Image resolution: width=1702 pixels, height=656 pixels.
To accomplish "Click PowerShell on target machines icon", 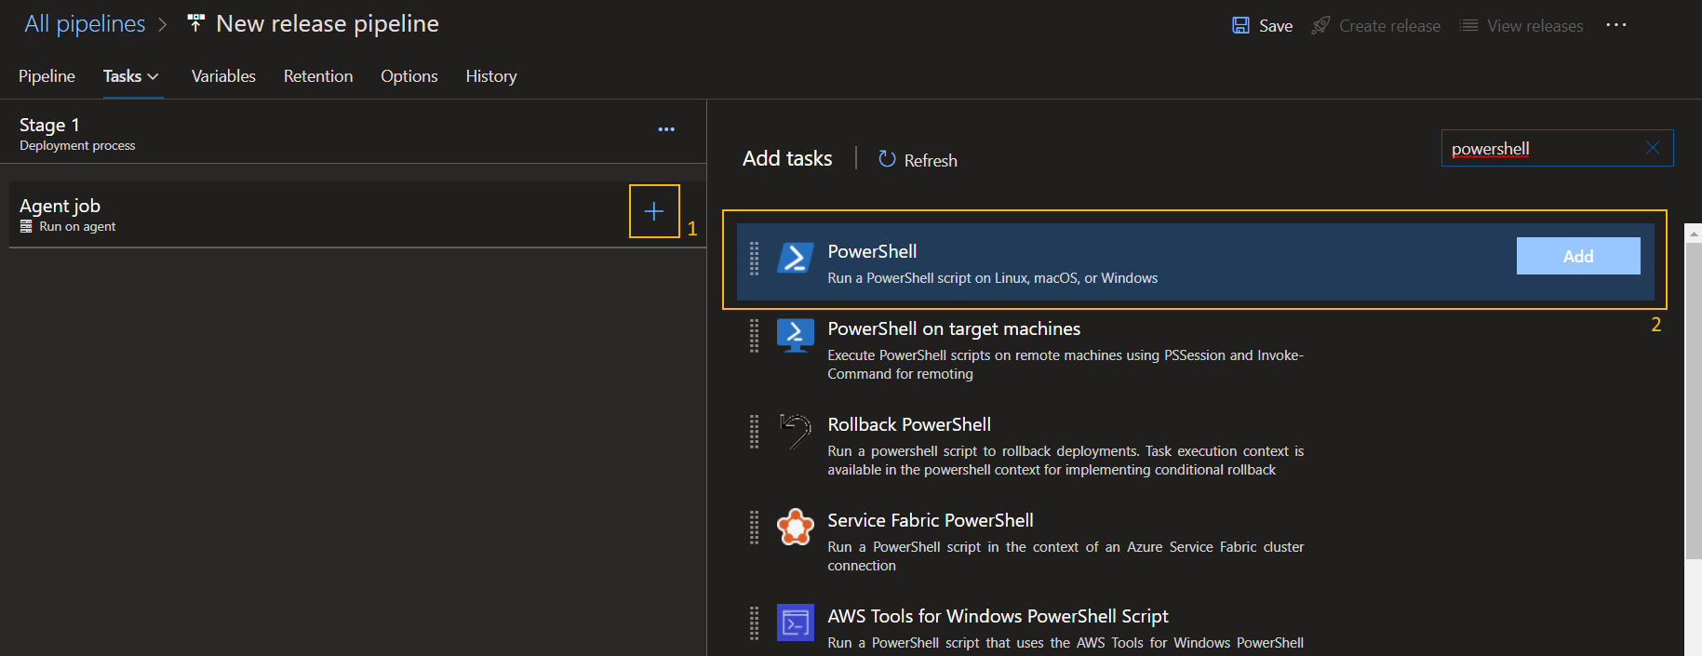I will pos(796,335).
